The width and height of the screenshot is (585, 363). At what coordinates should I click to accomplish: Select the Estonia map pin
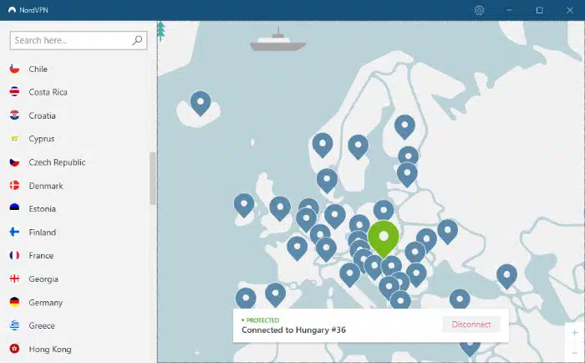point(408,155)
